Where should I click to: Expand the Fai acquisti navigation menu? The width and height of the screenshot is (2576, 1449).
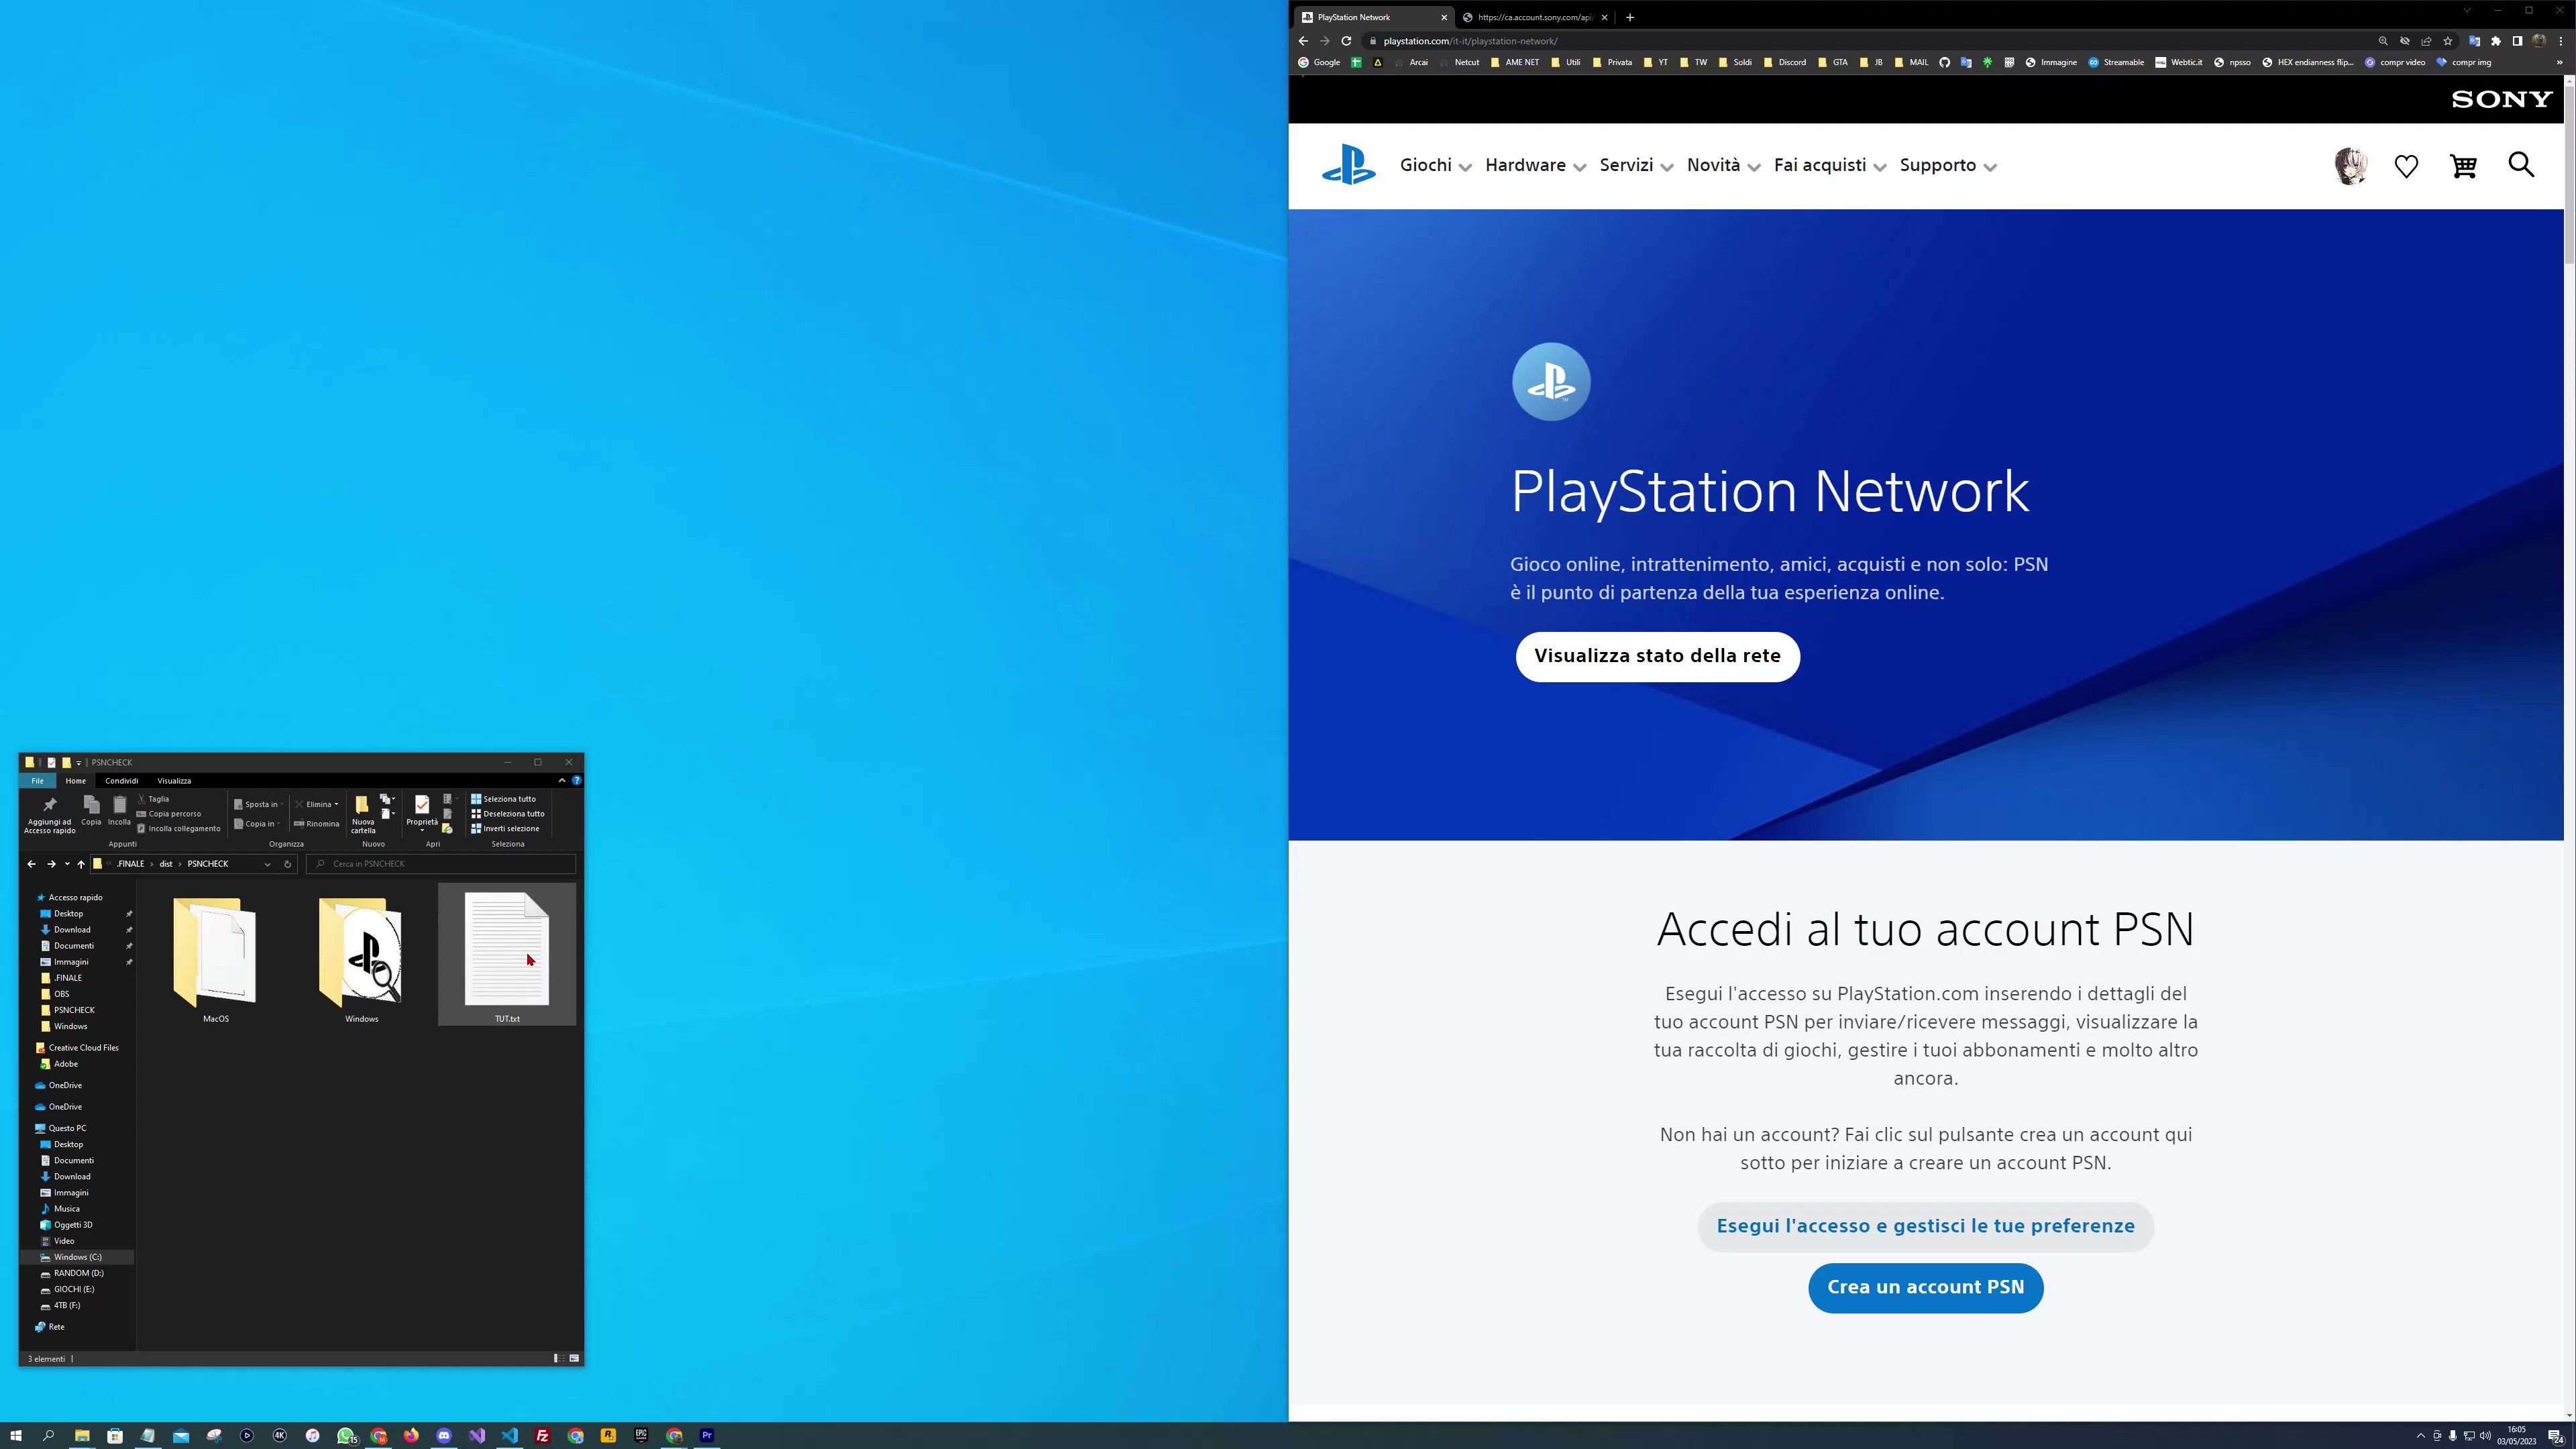pyautogui.click(x=1830, y=166)
